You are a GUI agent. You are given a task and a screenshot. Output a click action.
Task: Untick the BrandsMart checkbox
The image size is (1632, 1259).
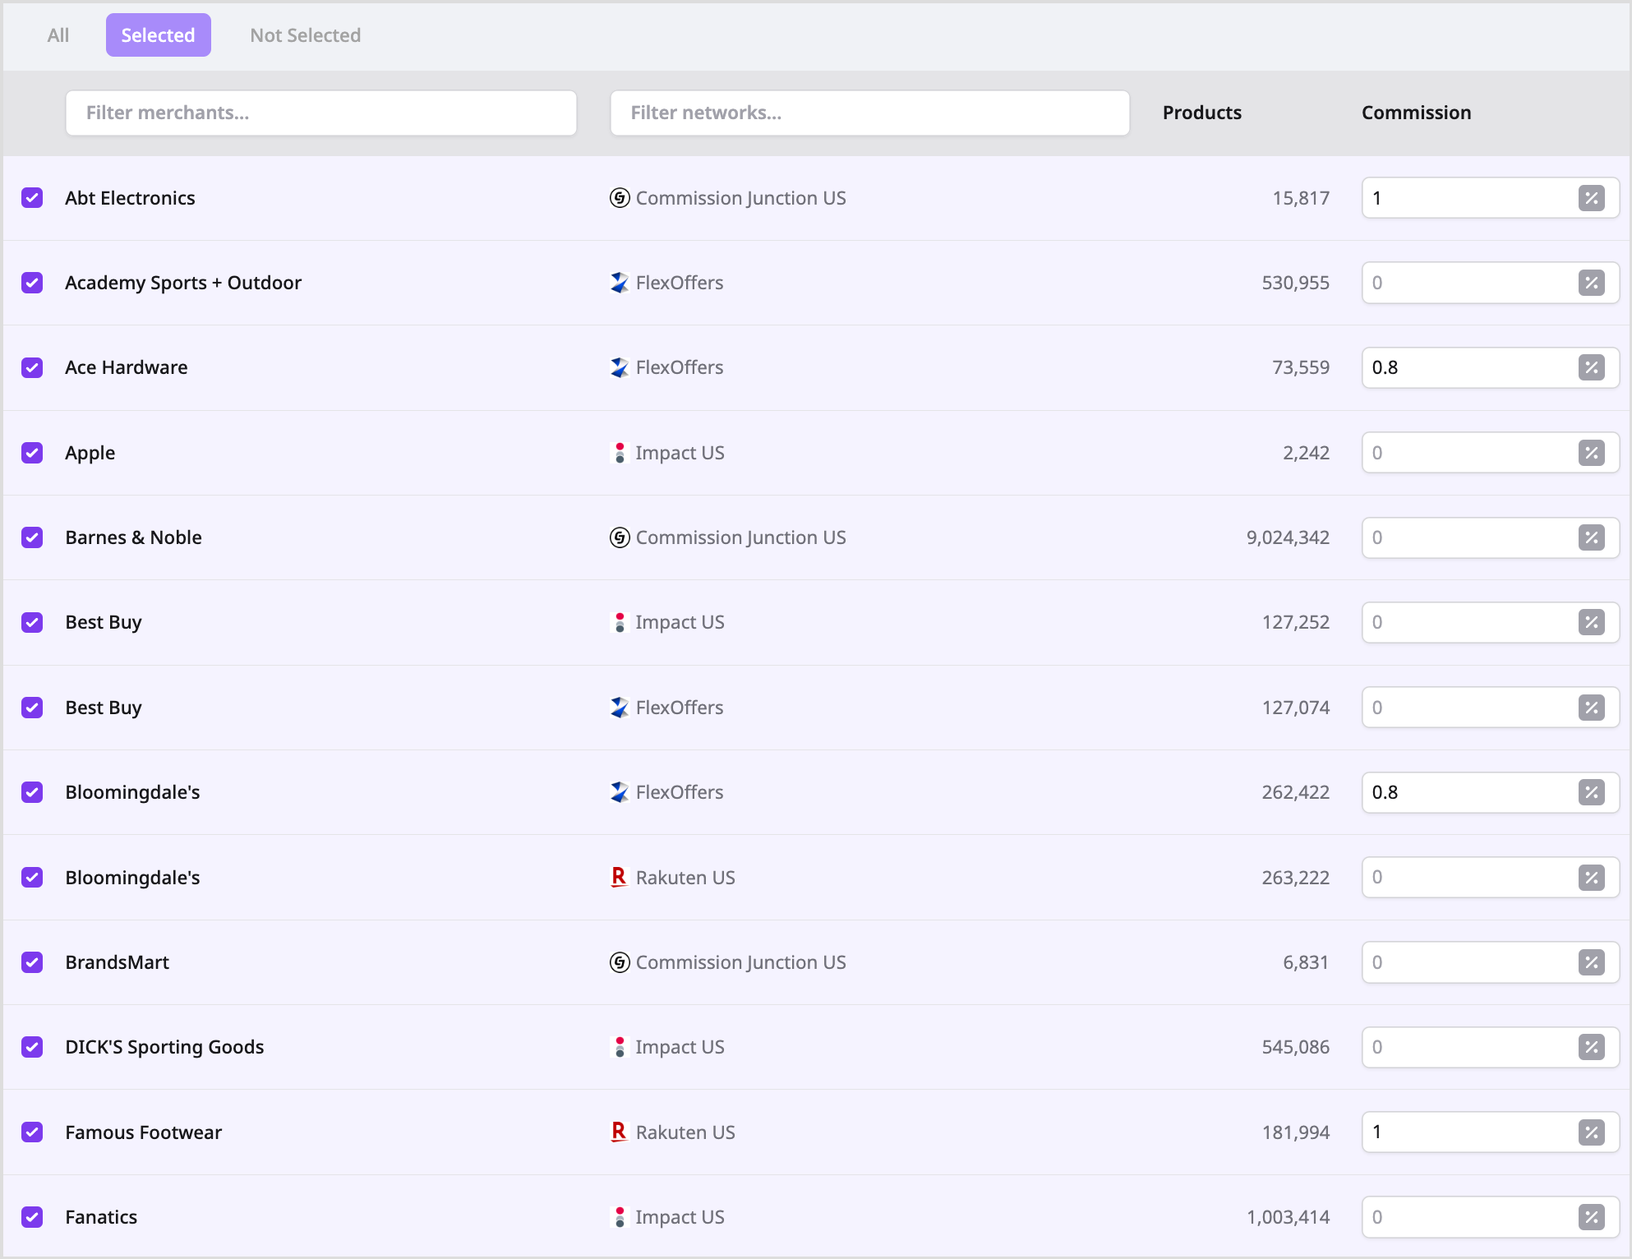(x=32, y=962)
